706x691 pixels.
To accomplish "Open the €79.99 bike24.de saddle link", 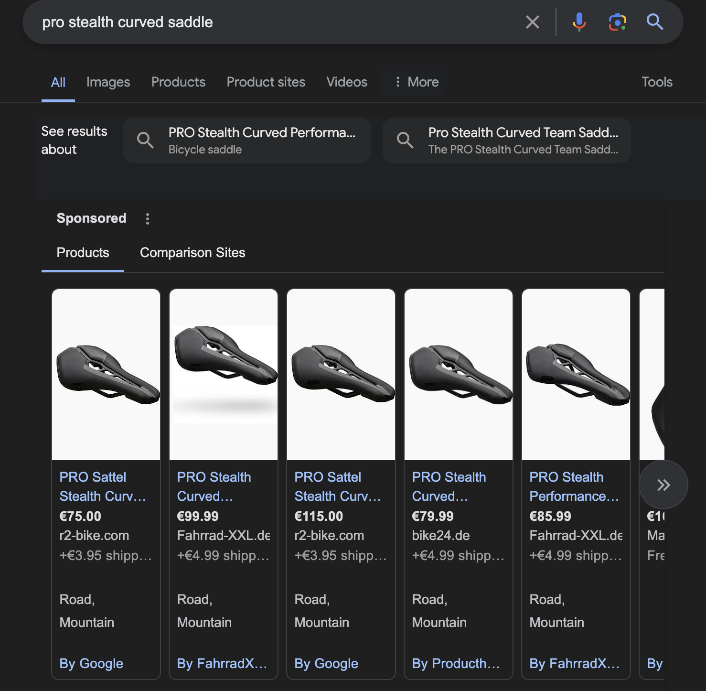I will click(449, 486).
